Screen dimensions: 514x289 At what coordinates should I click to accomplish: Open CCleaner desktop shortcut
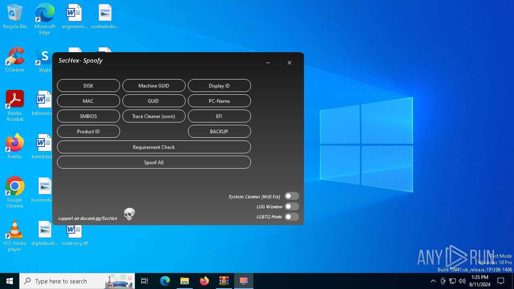pos(15,60)
